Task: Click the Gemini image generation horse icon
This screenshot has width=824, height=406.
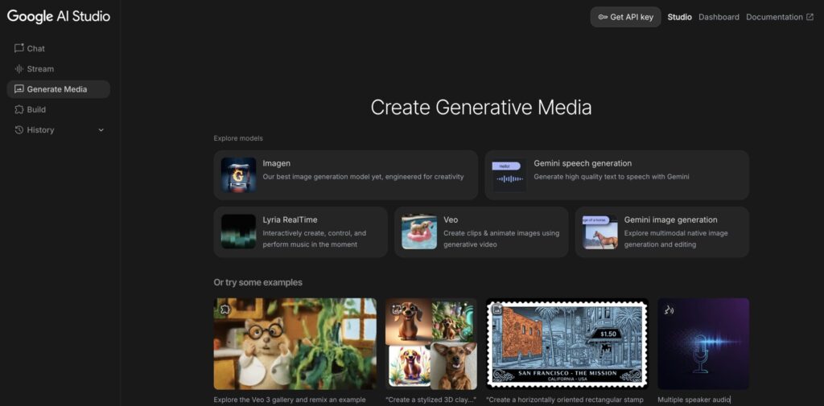Action: pyautogui.click(x=599, y=231)
